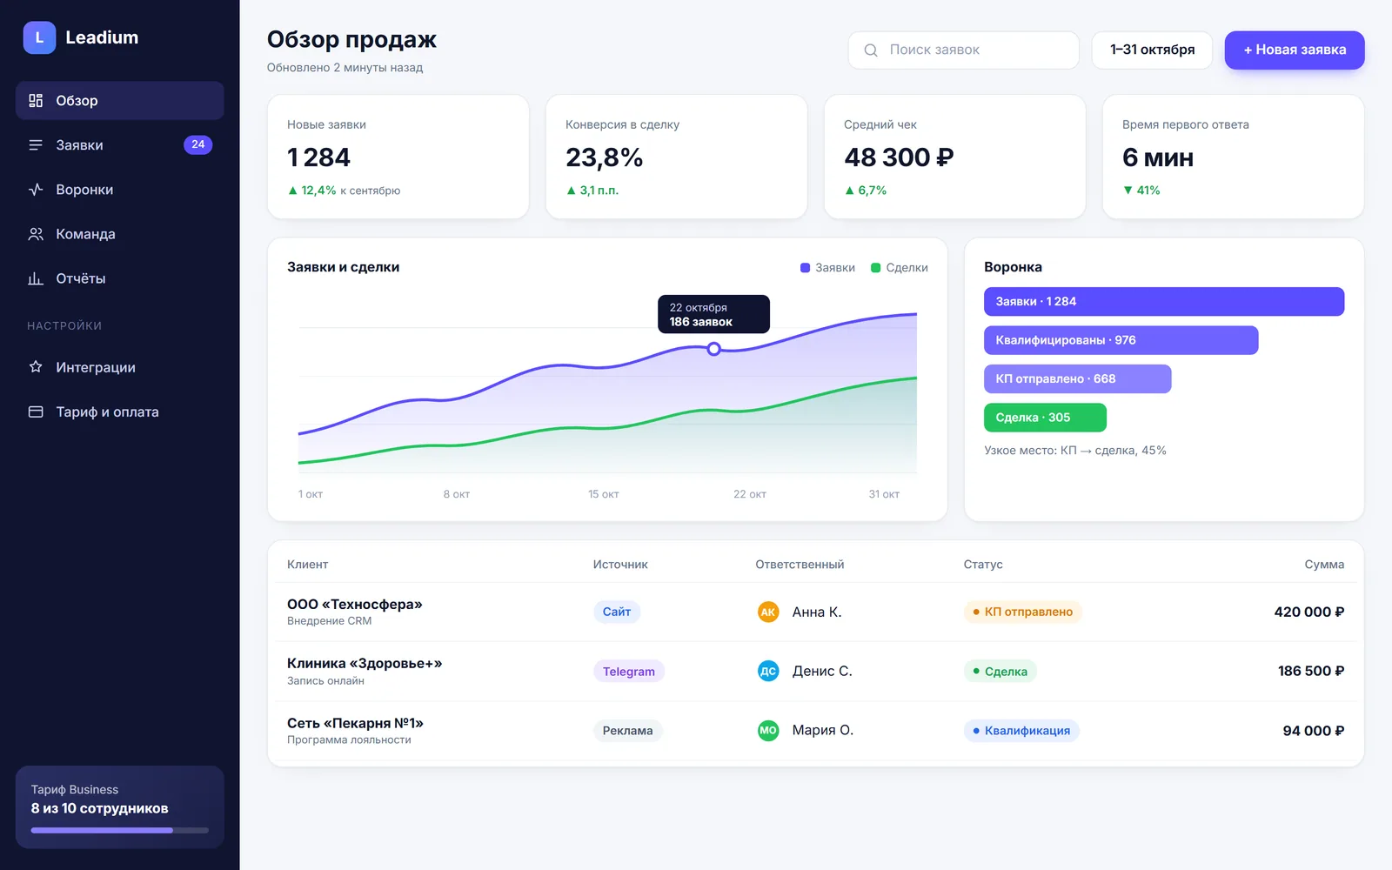The height and width of the screenshot is (870, 1392).
Task: Click the Telegram source tag
Action: (629, 672)
